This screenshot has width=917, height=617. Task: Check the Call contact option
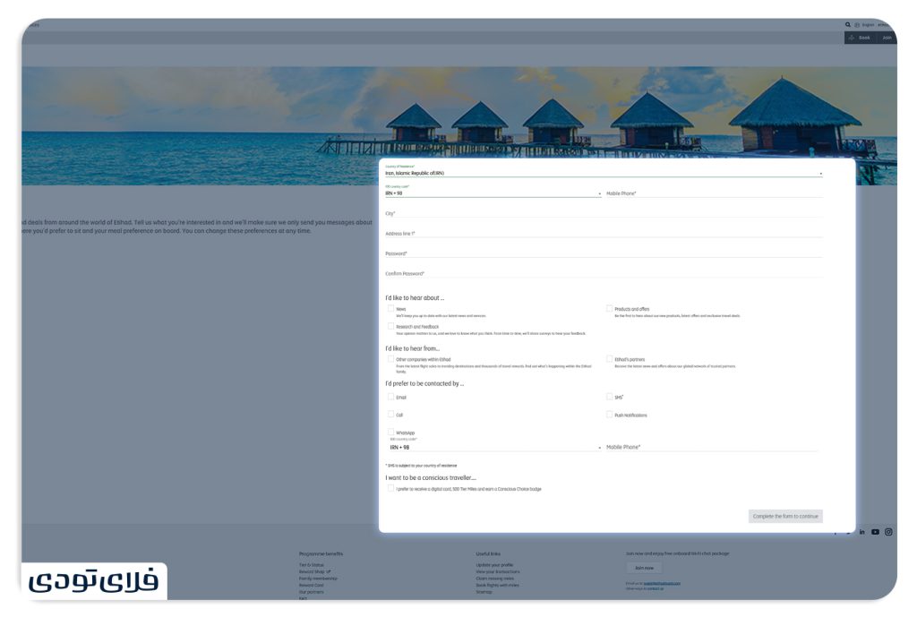coord(390,414)
